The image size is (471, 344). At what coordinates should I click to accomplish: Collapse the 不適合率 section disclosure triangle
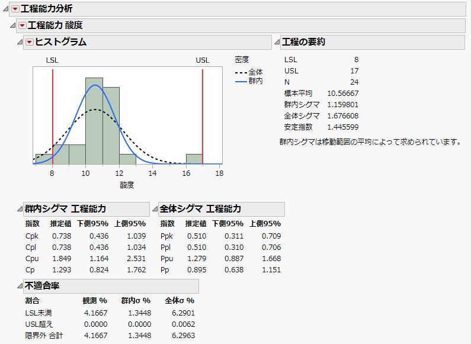pyautogui.click(x=20, y=286)
